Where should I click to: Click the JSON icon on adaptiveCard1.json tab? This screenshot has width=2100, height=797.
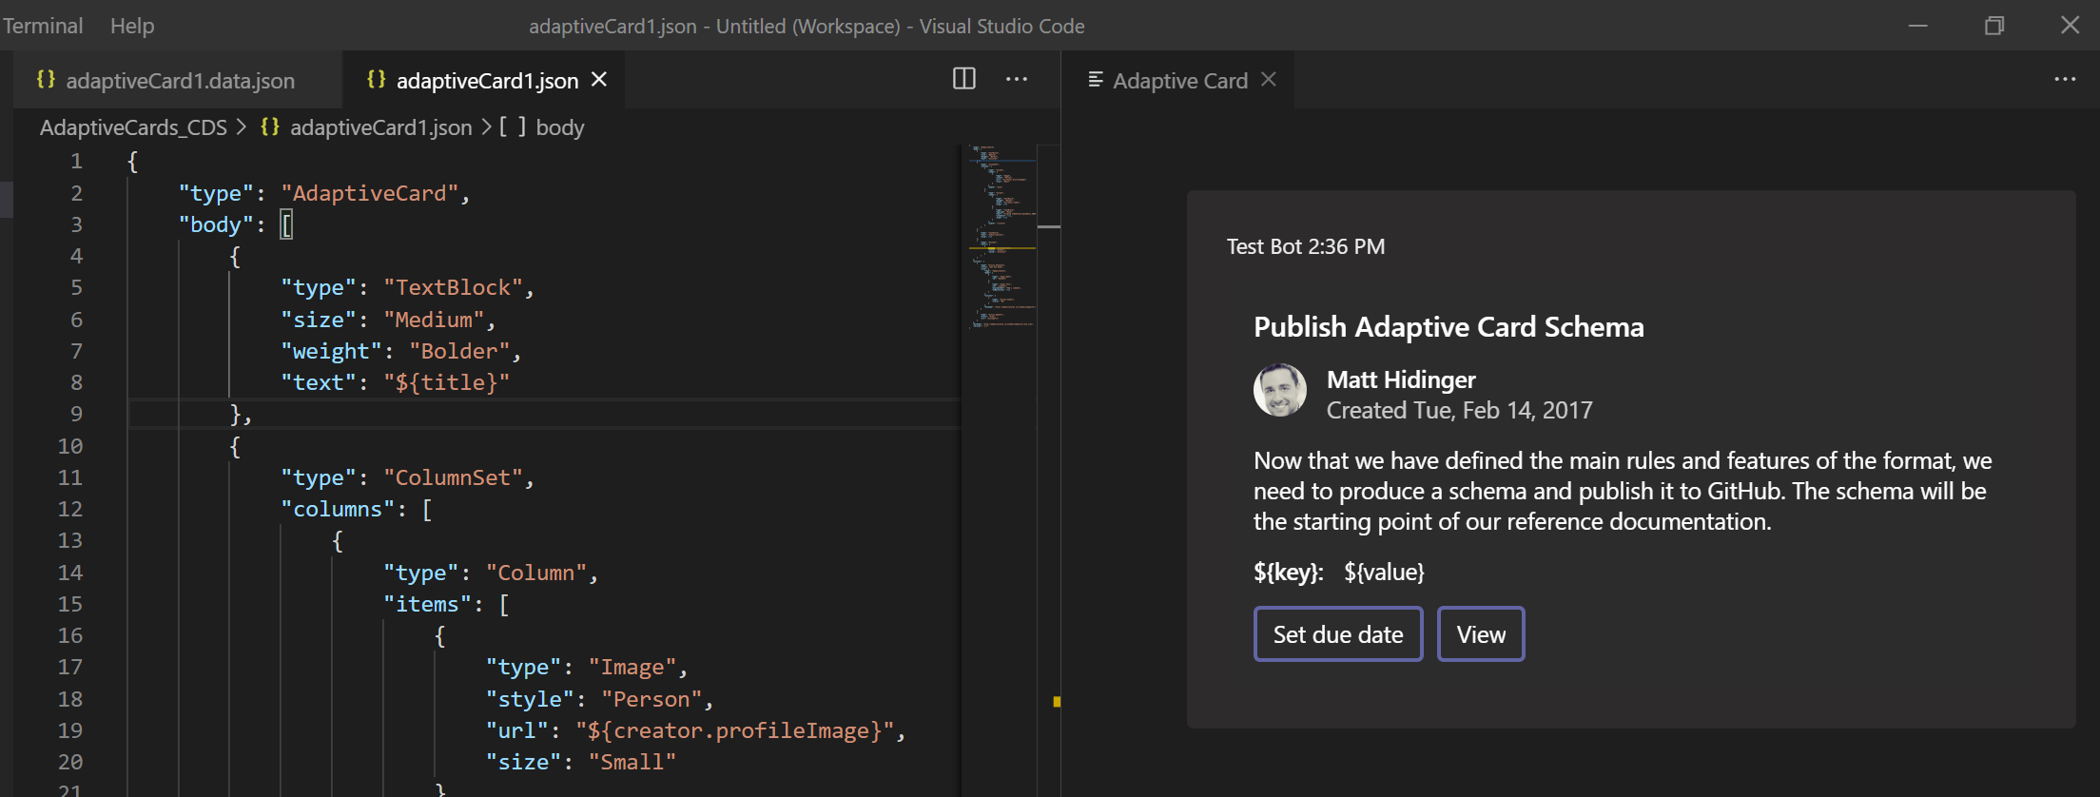point(377,80)
